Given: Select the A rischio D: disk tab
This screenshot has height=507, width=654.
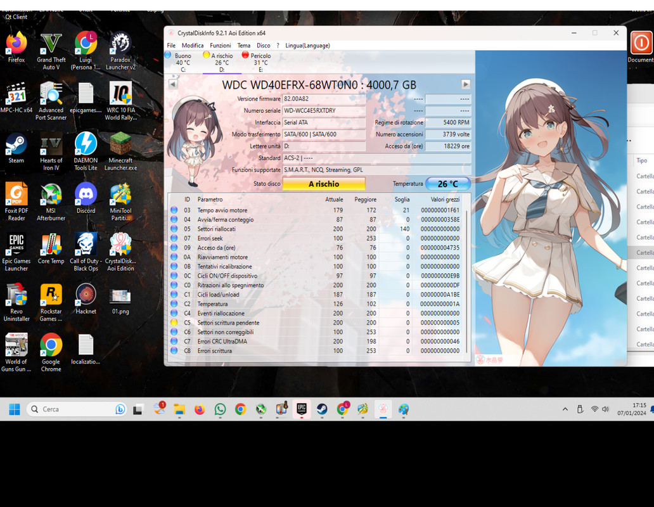Looking at the screenshot, I should click(221, 62).
